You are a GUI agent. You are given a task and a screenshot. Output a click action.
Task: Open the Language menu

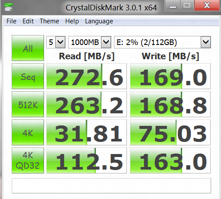point(99,21)
